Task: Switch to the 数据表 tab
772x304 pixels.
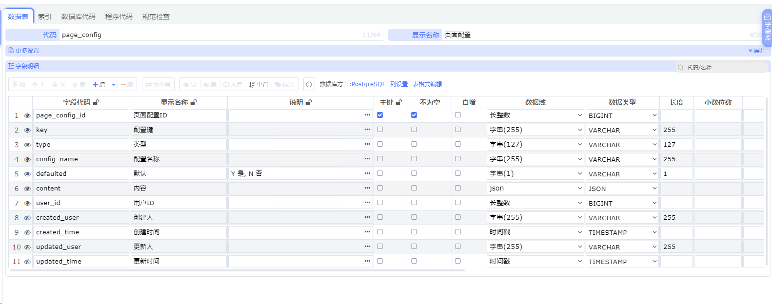Action: coord(18,17)
